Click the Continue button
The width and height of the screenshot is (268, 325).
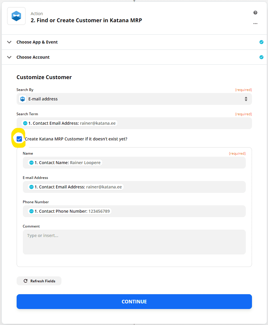click(134, 302)
